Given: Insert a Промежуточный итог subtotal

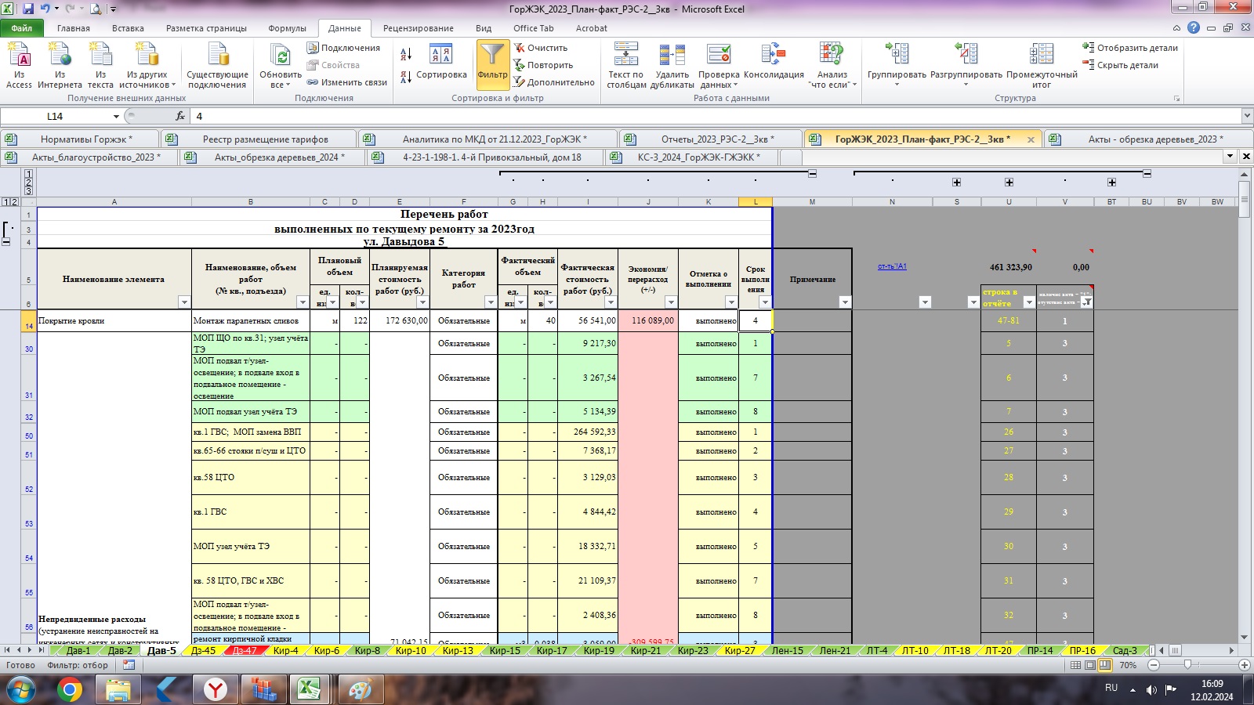Looking at the screenshot, I should [1042, 65].
